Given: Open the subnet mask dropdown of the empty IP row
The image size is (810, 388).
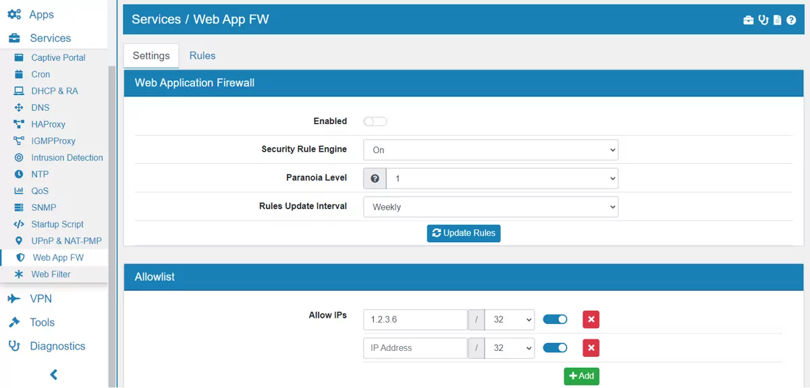Looking at the screenshot, I should [509, 348].
